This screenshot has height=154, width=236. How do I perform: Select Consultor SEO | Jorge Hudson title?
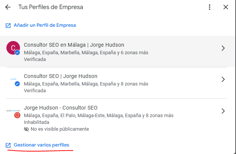(61, 76)
